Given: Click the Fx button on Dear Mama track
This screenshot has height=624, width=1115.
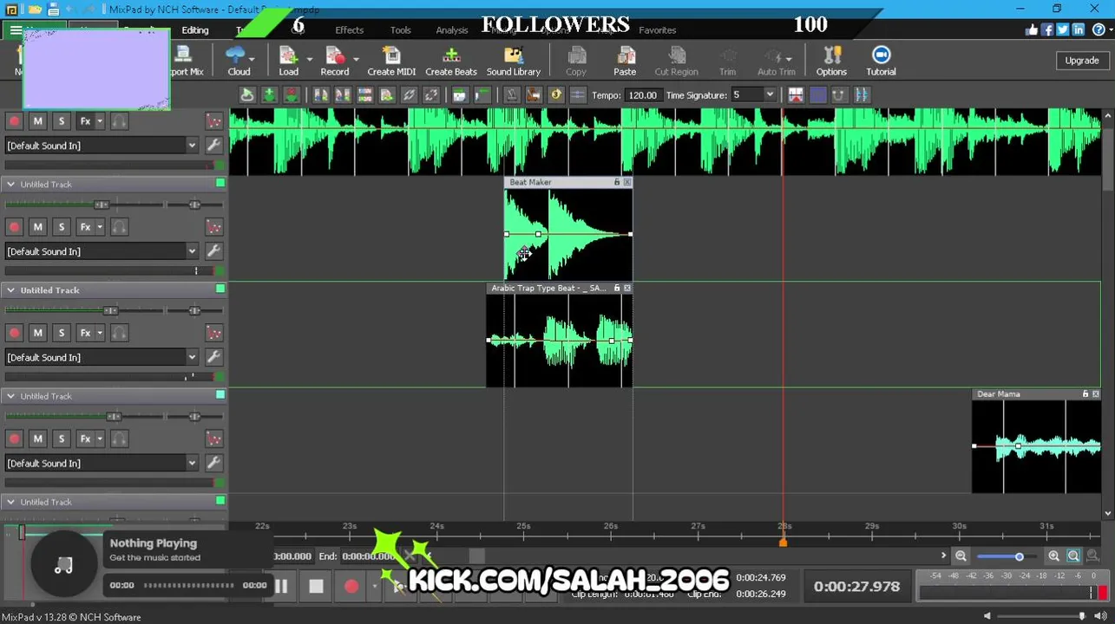Looking at the screenshot, I should (85, 439).
